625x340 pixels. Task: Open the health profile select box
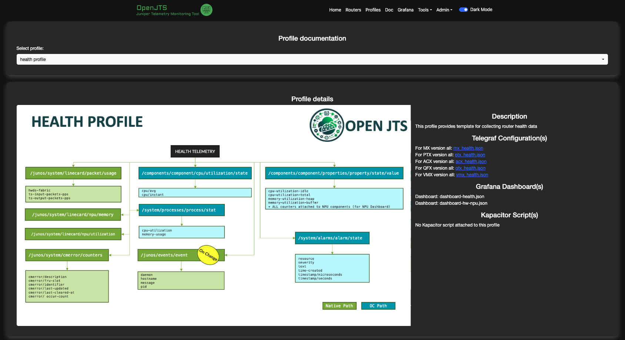pos(312,59)
